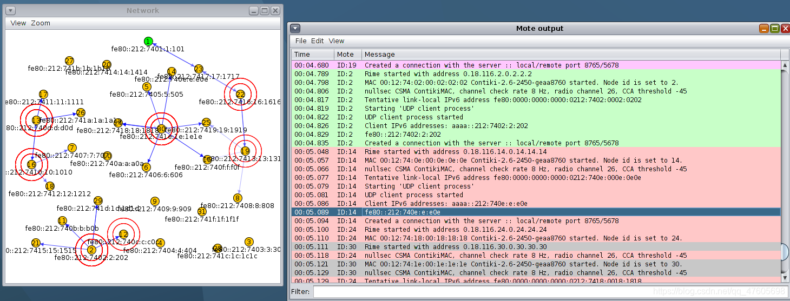The height and width of the screenshot is (301, 790).
Task: Open the View menu in Network window
Action: click(18, 23)
